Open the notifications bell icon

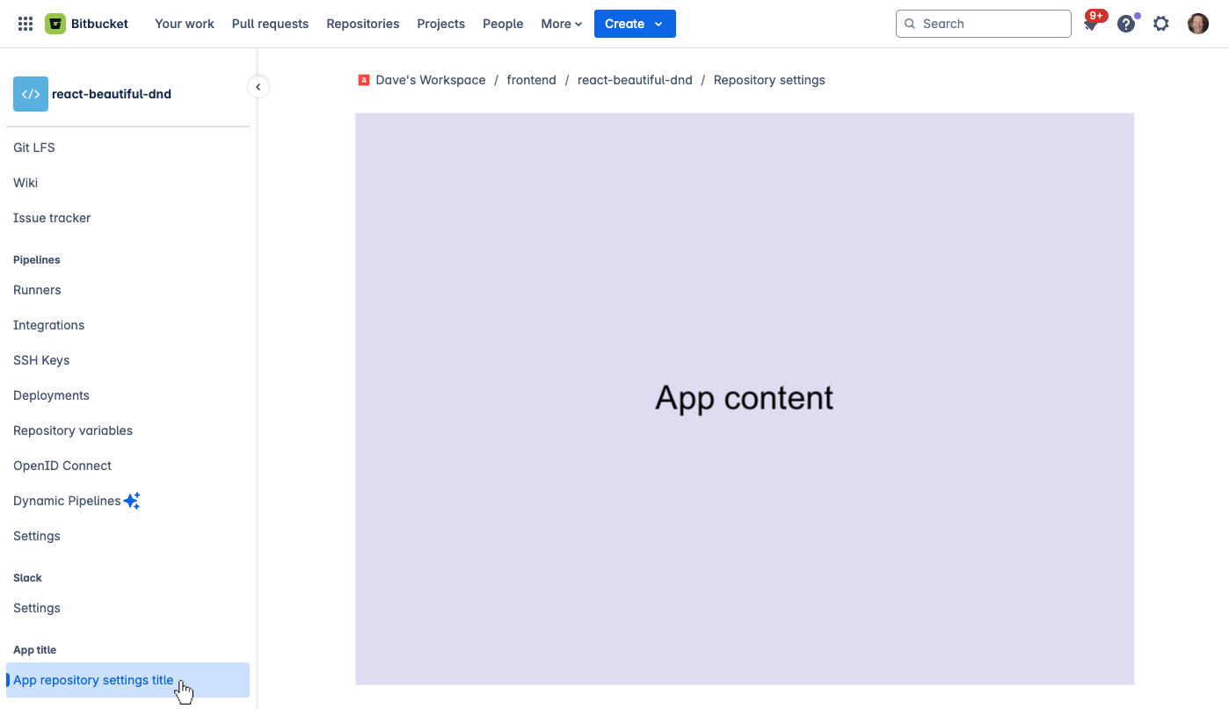coord(1091,24)
